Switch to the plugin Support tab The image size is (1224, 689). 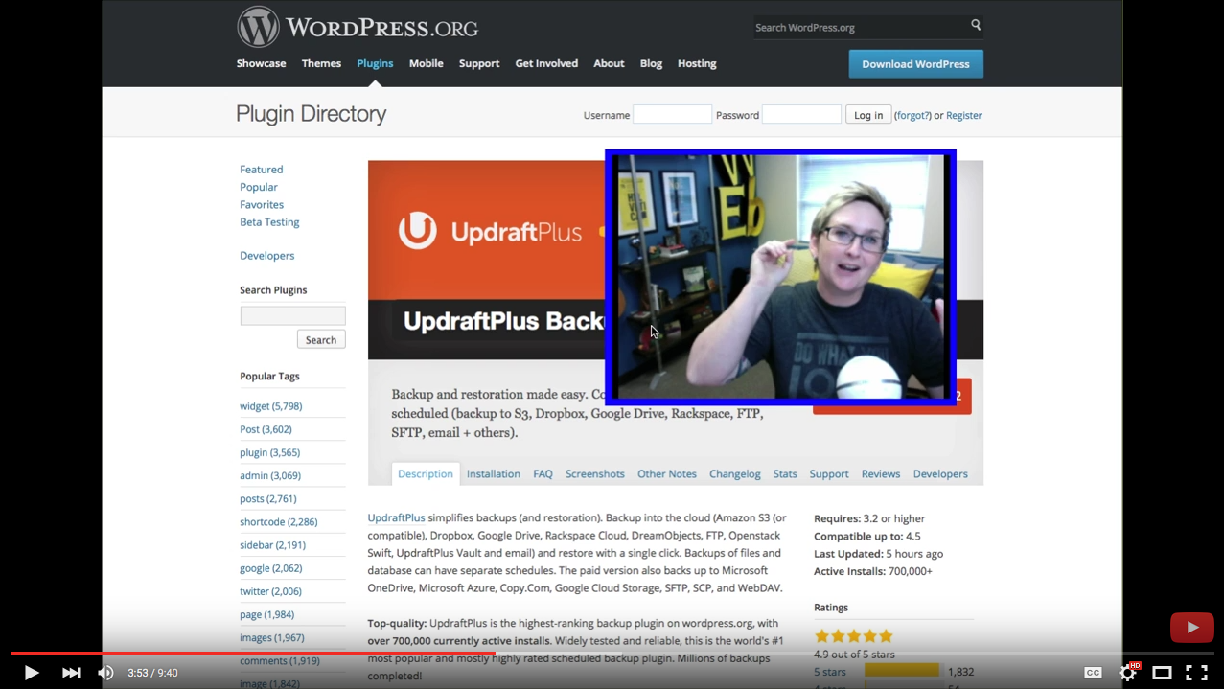(x=829, y=473)
